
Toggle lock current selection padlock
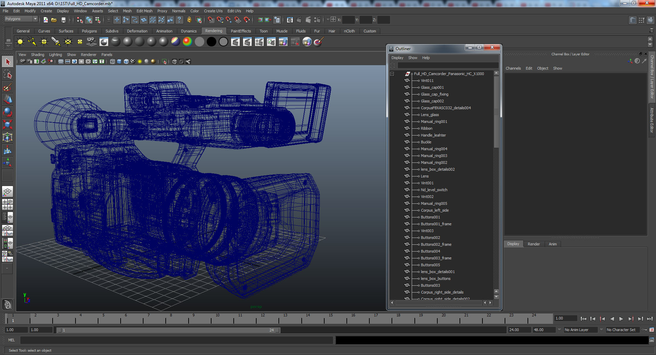(x=189, y=20)
